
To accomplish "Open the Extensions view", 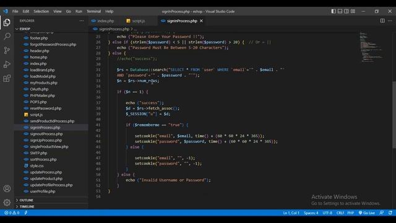I will (7, 79).
